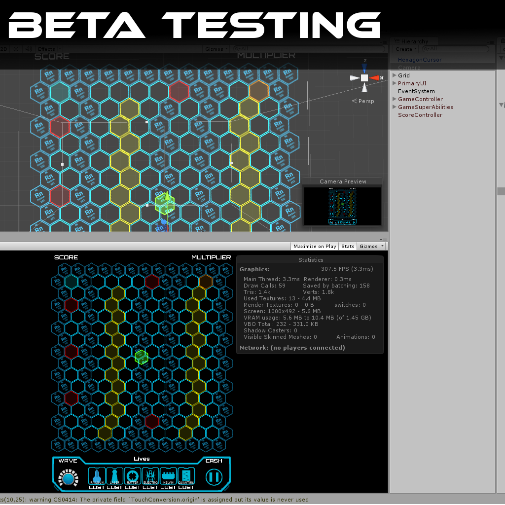Select HexagonCursor in Hierarchy

pos(420,60)
